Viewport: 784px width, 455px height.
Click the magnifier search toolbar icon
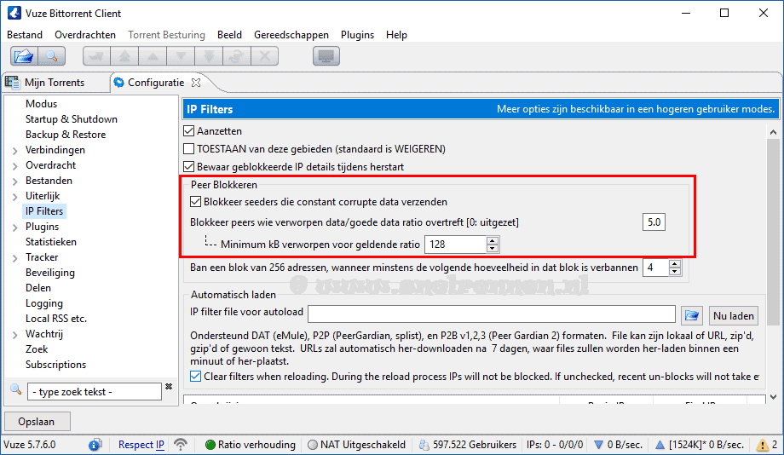tap(51, 56)
